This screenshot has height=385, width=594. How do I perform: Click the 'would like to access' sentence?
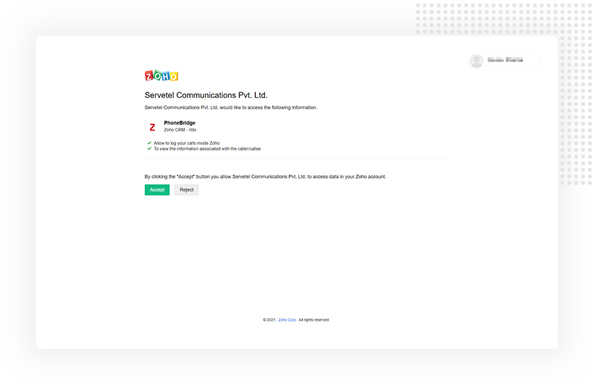coord(231,108)
